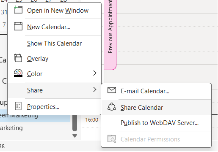
Task: Go to Previous Appointment pink tab
Action: (x=110, y=35)
